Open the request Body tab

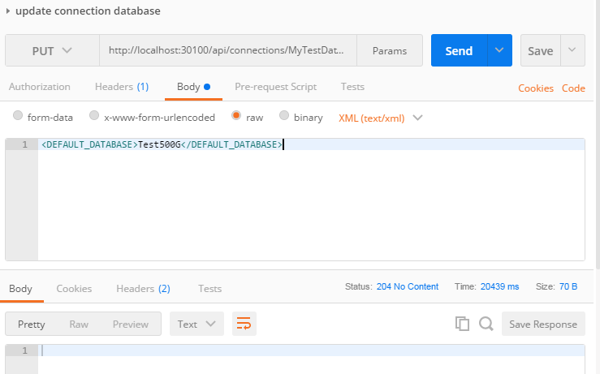(193, 87)
